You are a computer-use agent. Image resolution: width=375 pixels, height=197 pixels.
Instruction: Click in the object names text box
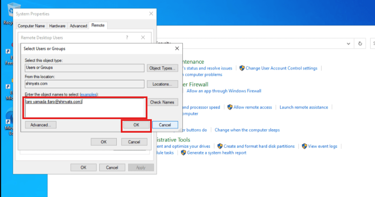(x=84, y=108)
